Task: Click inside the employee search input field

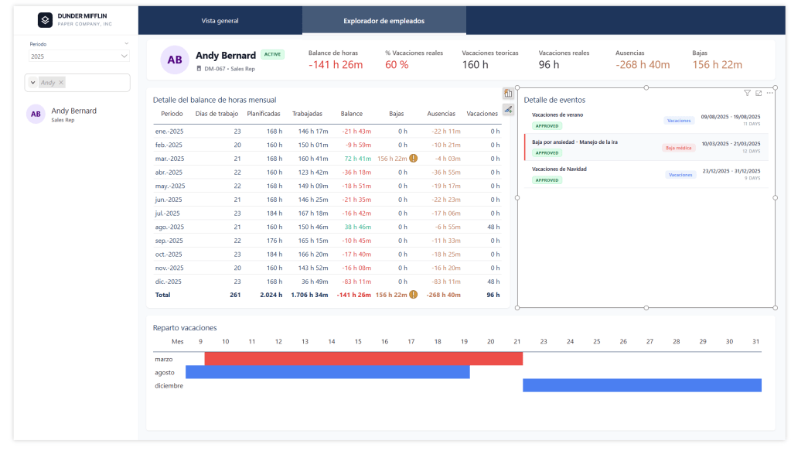Action: point(97,83)
